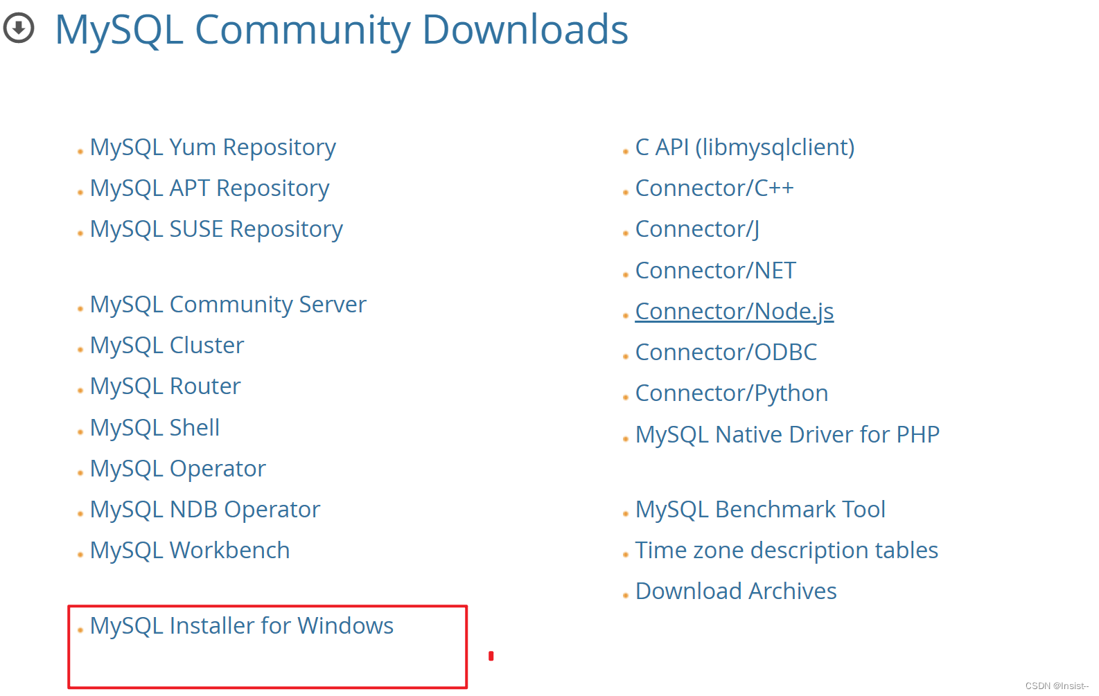Open MySQL Shell link
The height and width of the screenshot is (696, 1099).
(155, 428)
